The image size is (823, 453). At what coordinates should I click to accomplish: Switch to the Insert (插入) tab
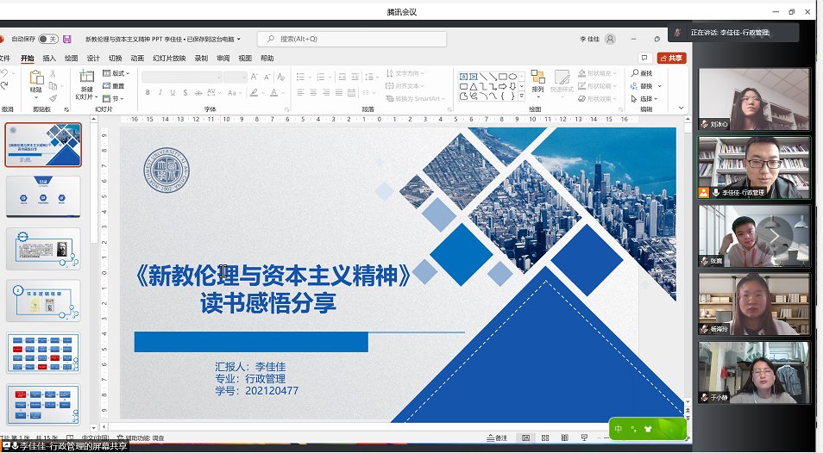[49, 59]
